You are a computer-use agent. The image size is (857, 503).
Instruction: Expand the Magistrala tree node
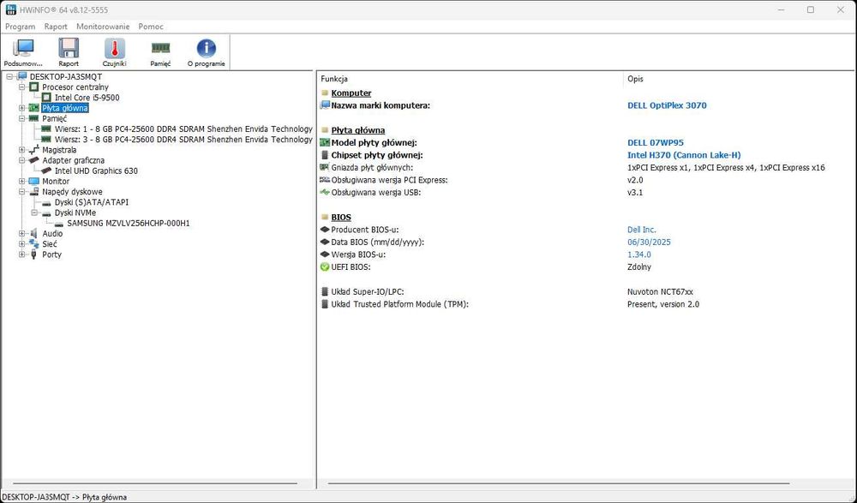point(22,150)
